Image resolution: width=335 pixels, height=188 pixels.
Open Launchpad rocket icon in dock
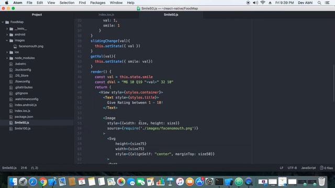coord(23,182)
